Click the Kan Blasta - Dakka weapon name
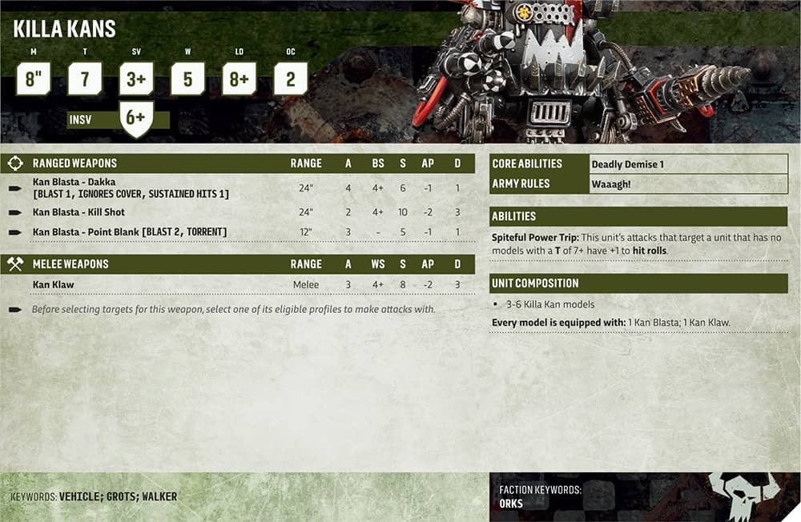 point(74,182)
